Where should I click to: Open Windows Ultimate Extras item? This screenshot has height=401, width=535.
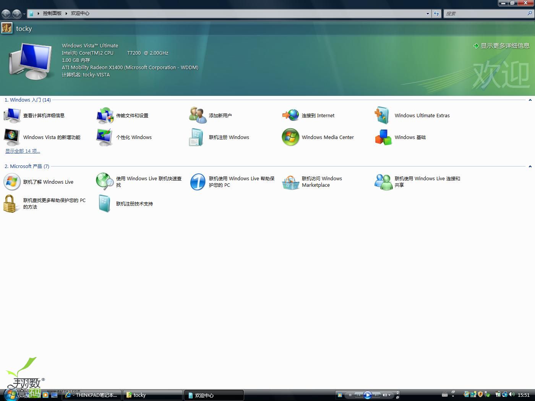(x=412, y=115)
